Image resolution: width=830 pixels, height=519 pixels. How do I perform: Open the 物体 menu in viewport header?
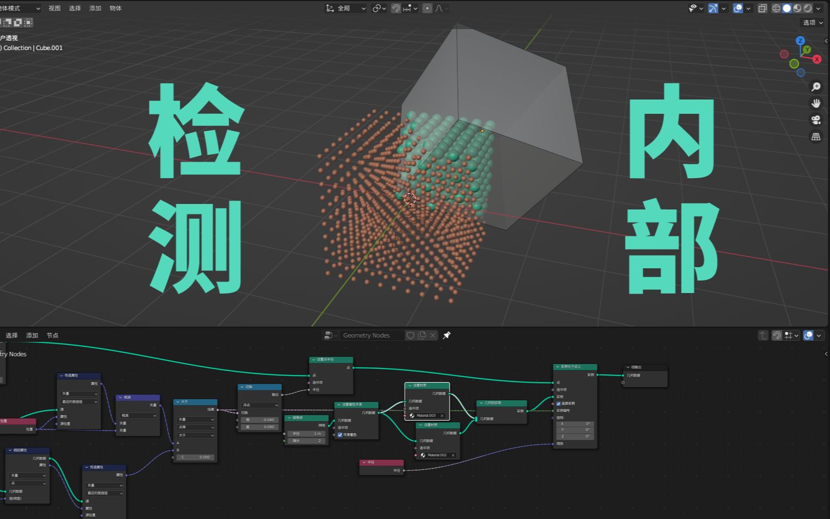pyautogui.click(x=115, y=8)
